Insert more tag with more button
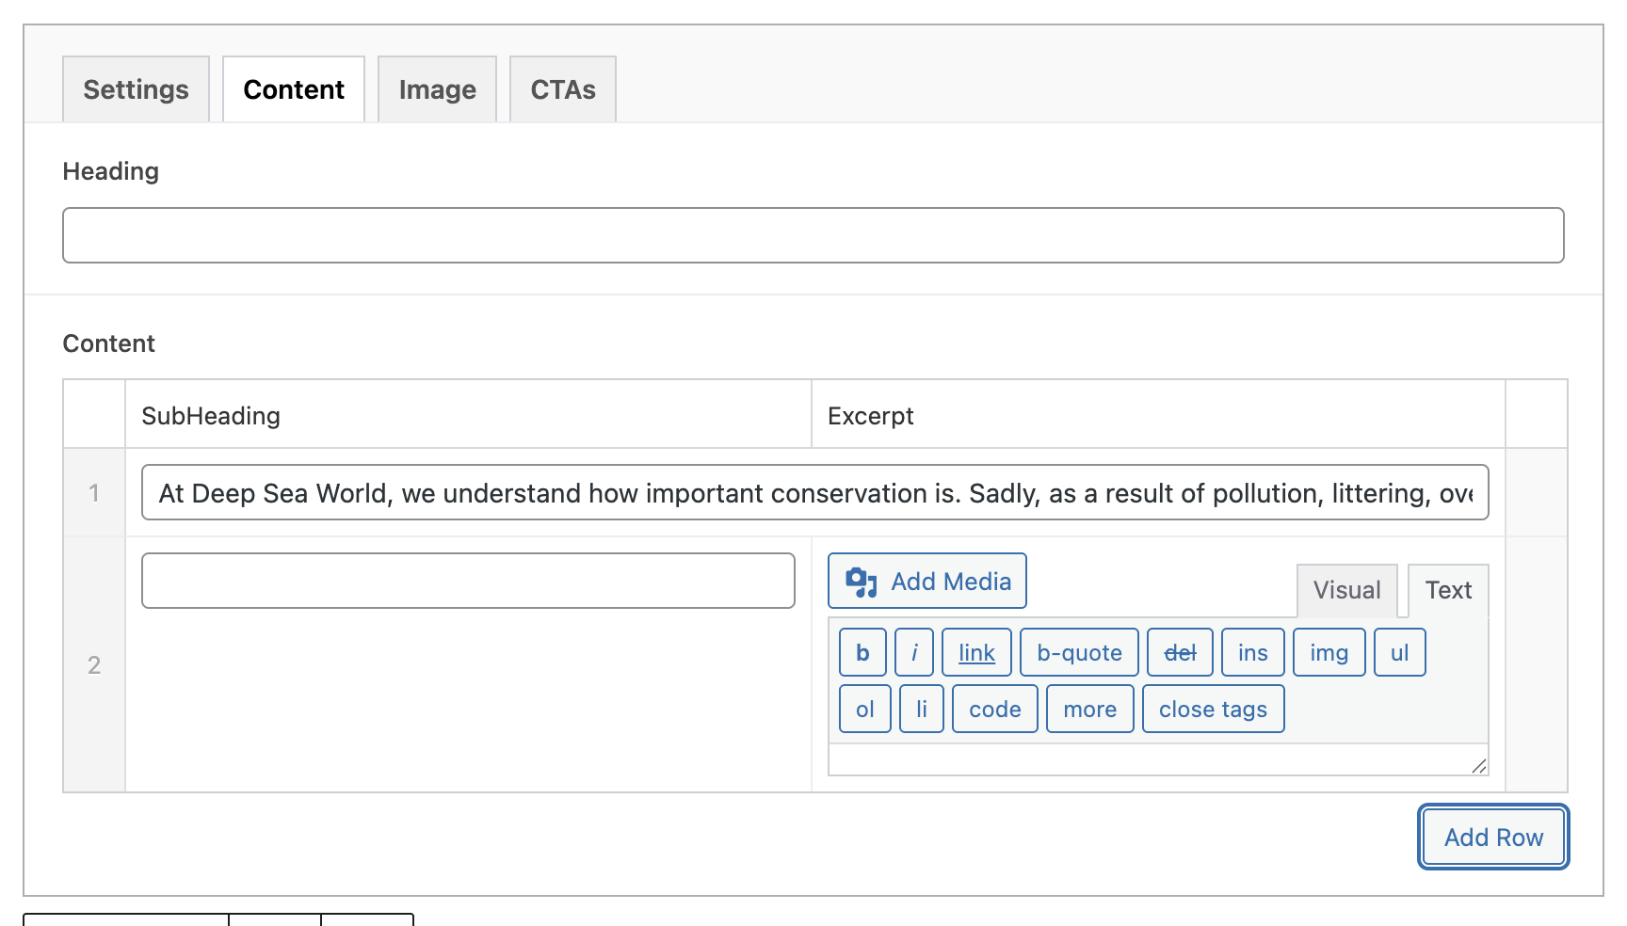The image size is (1627, 926). (x=1090, y=709)
